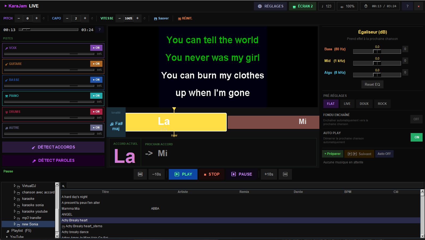Toggle the GUITARE track ON switch
This screenshot has height=240, width=425.
(96, 64)
